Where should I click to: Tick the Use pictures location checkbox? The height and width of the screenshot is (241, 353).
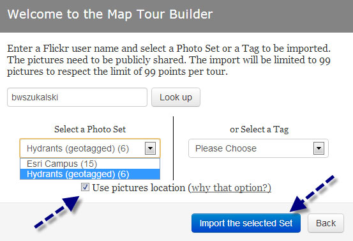tap(85, 187)
